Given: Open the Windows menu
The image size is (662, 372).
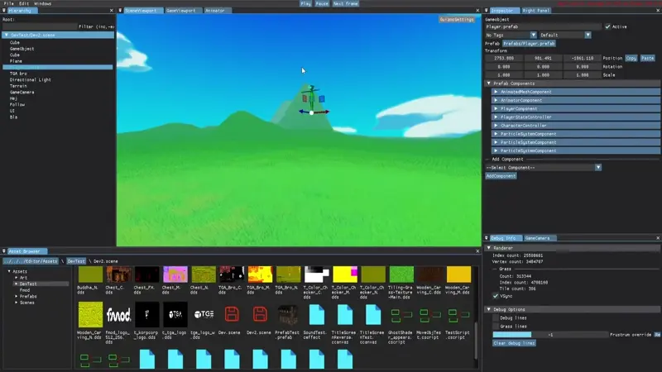Looking at the screenshot, I should click(43, 3).
